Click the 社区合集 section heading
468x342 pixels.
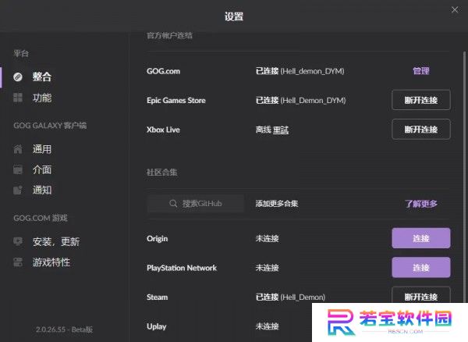pos(161,173)
